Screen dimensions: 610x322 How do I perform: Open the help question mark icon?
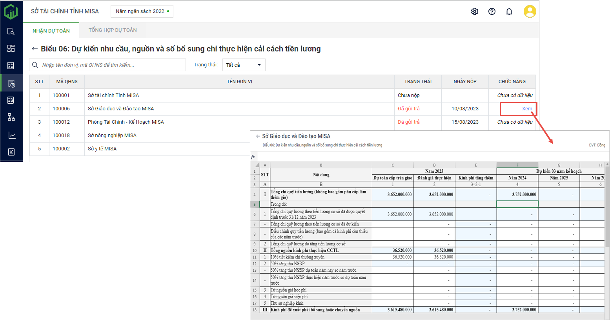[492, 11]
